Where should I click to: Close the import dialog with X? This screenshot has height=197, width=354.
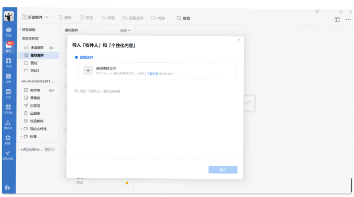(x=239, y=40)
